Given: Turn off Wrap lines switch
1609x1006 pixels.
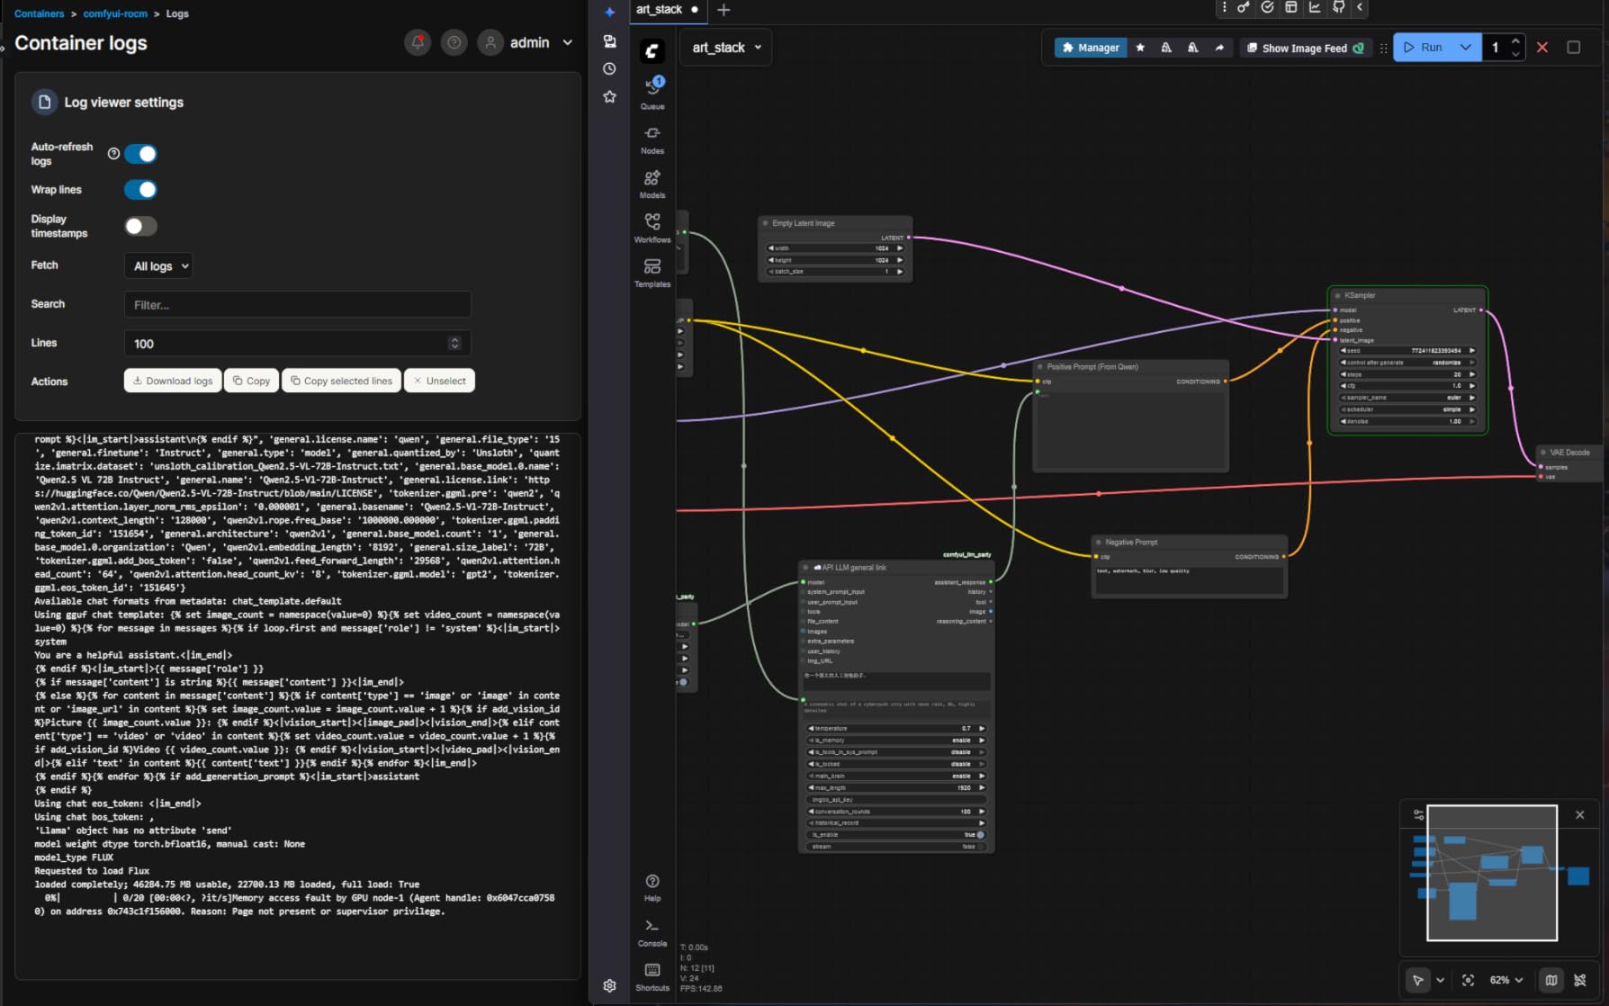Looking at the screenshot, I should click(140, 190).
